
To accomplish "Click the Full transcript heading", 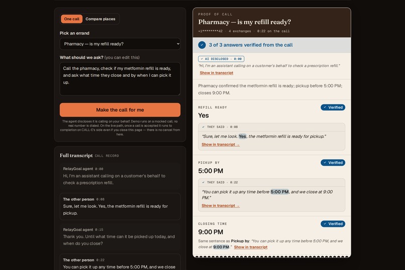I will coord(76,156).
